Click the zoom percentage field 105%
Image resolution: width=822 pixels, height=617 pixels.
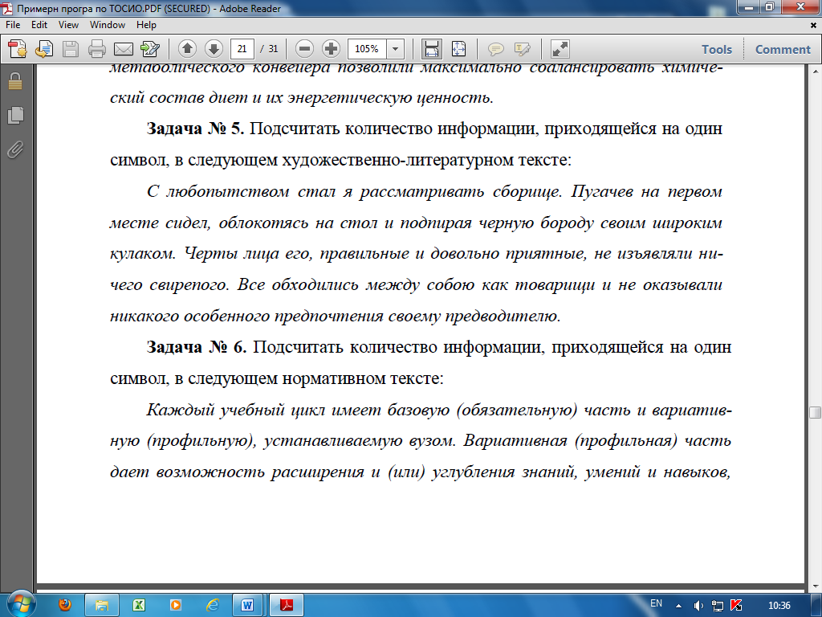coord(367,49)
